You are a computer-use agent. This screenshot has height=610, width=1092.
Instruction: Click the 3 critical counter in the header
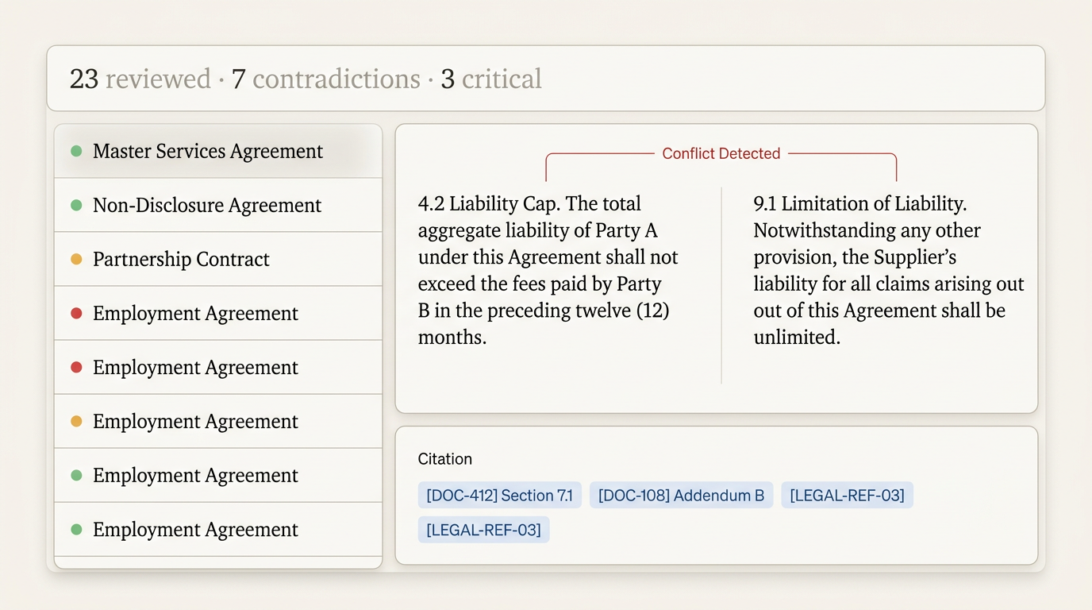(x=491, y=79)
